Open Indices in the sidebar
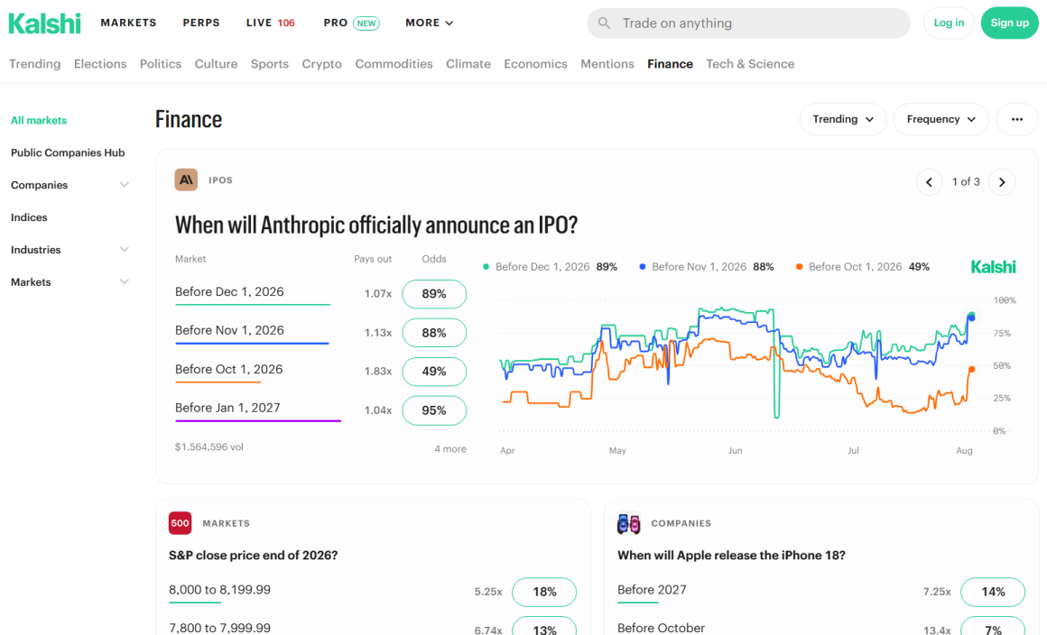1047x635 pixels. tap(29, 217)
